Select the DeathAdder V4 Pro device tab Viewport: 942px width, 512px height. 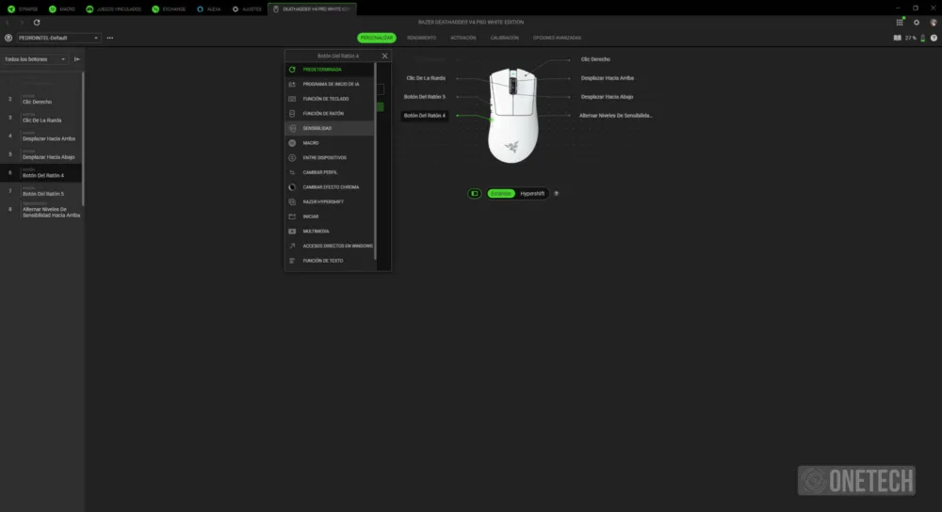(x=313, y=9)
